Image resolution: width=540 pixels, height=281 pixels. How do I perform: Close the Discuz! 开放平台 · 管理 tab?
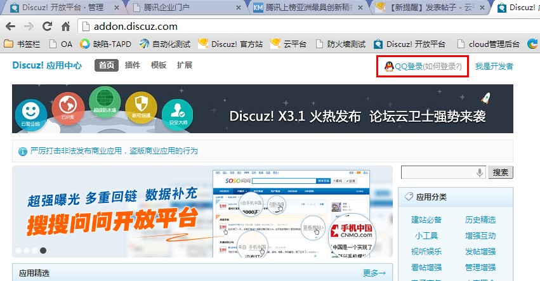(x=117, y=8)
